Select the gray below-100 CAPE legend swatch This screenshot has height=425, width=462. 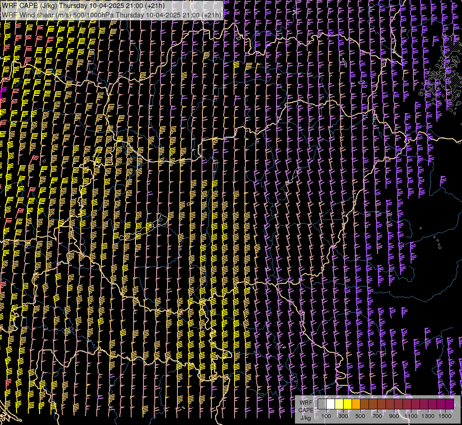(x=322, y=404)
